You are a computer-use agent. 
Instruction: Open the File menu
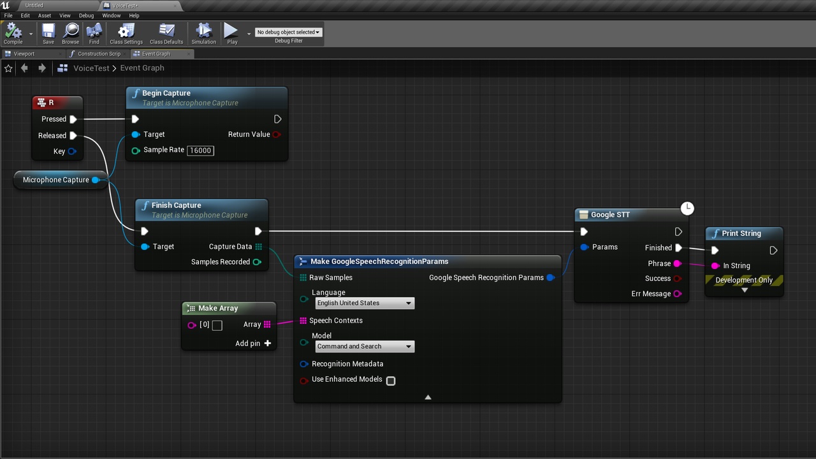pyautogui.click(x=8, y=15)
